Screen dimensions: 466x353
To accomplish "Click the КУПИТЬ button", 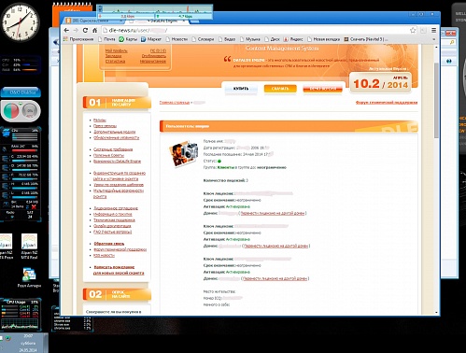I will point(241,89).
